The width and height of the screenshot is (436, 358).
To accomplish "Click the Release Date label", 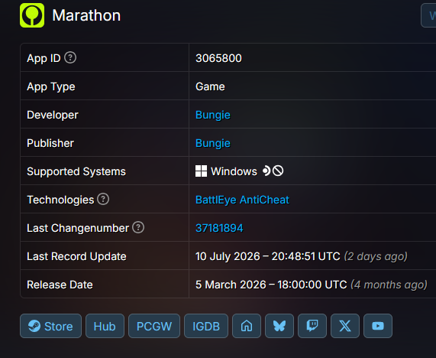I will (x=60, y=285).
